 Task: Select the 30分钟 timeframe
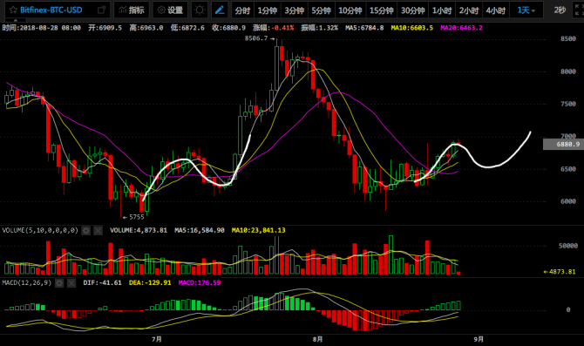coord(412,10)
